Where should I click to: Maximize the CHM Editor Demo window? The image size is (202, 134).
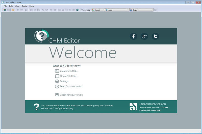(x=193, y=3)
